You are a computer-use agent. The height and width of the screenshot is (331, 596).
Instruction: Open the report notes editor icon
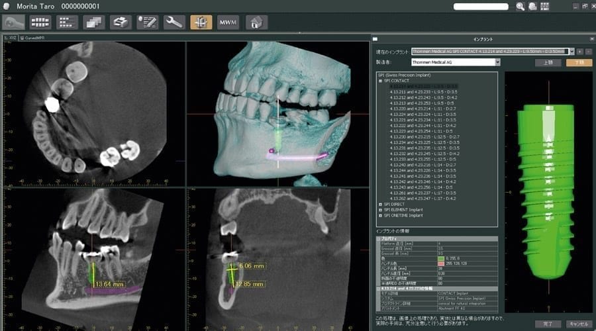point(147,23)
